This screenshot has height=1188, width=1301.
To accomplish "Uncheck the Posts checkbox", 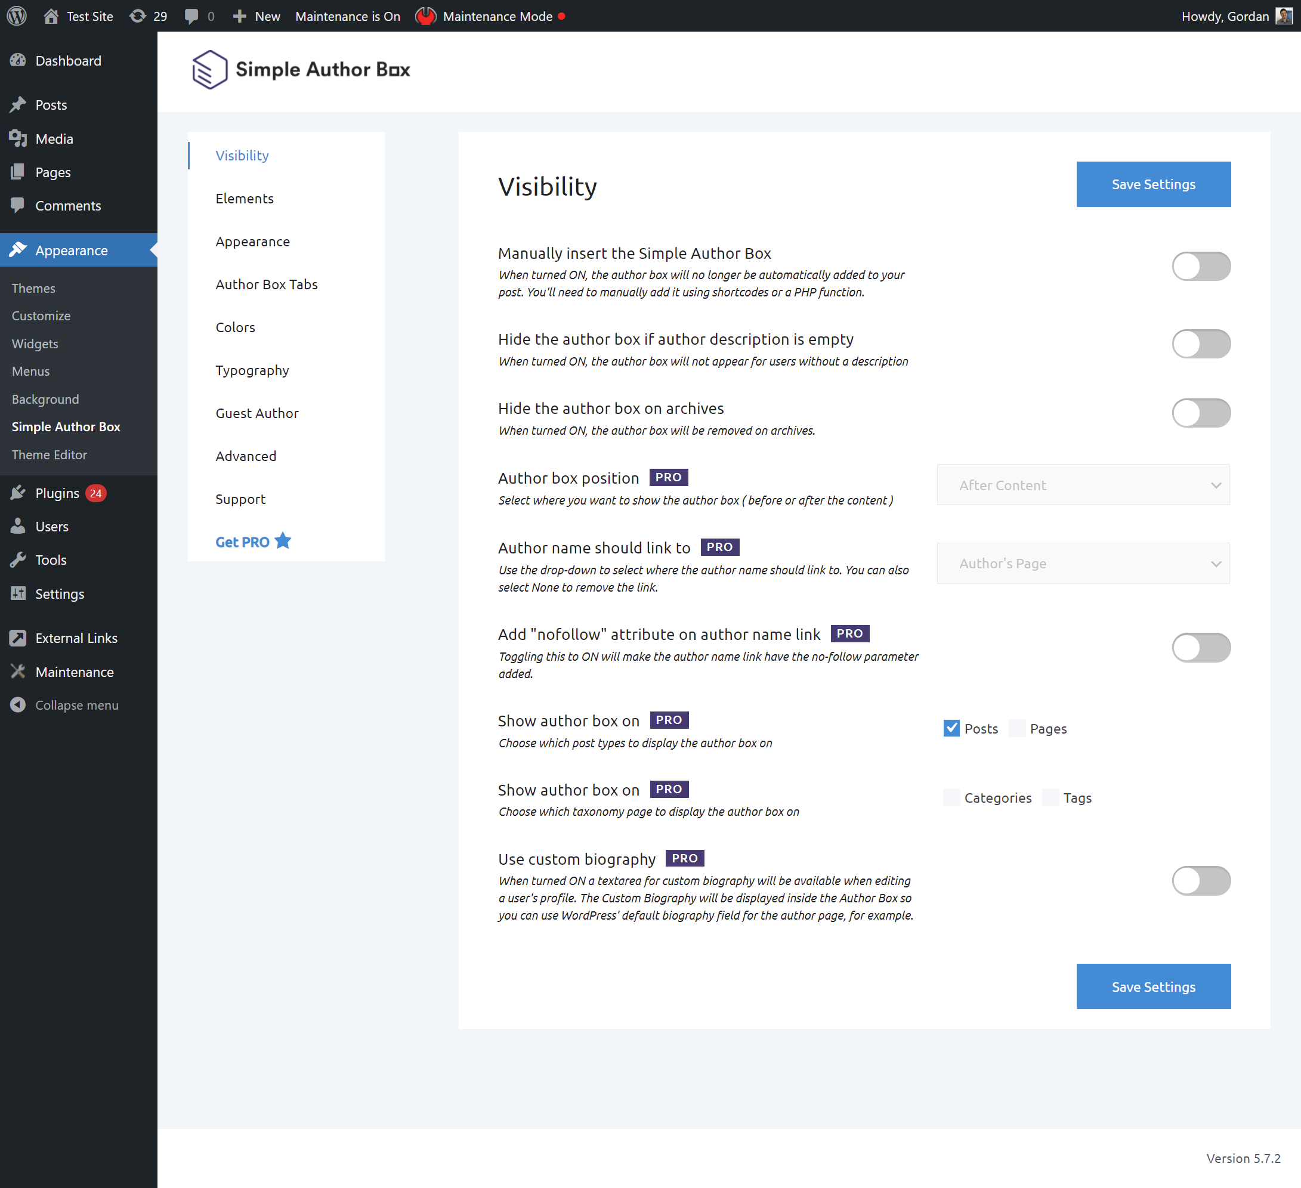I will coord(951,728).
